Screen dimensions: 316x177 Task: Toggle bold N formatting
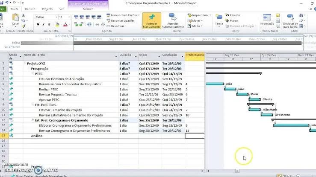(x=38, y=24)
